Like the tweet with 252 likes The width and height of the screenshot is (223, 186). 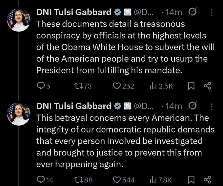[x=117, y=86]
